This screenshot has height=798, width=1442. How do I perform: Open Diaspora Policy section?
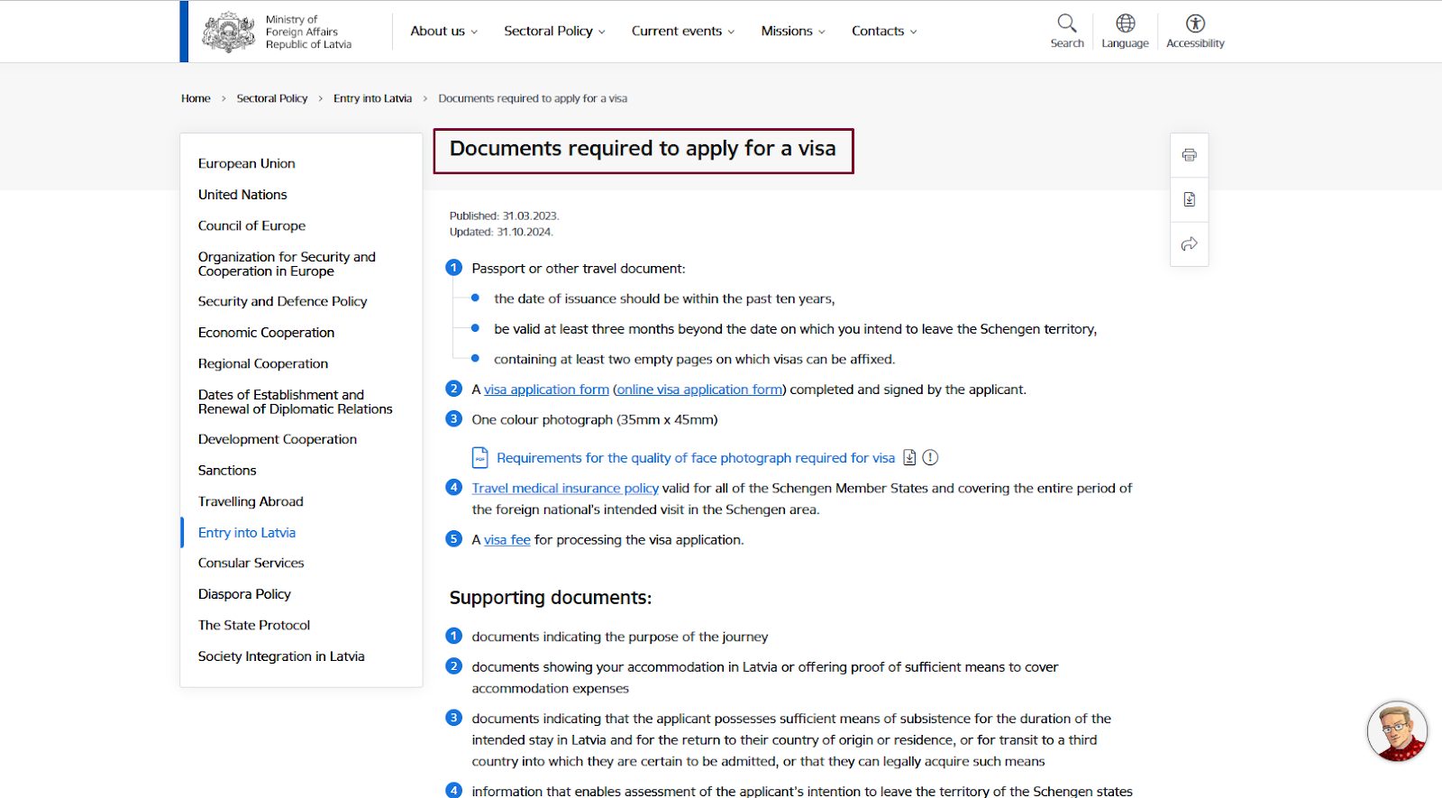point(244,594)
